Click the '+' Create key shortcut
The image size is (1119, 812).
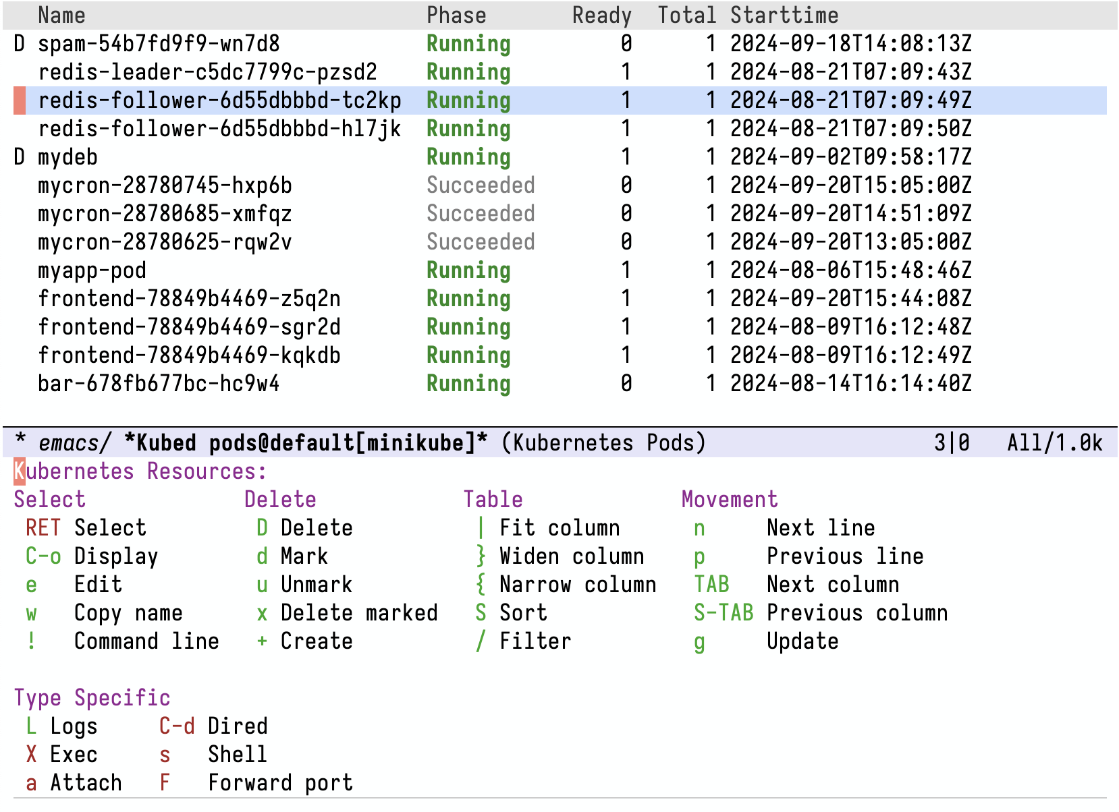click(262, 641)
